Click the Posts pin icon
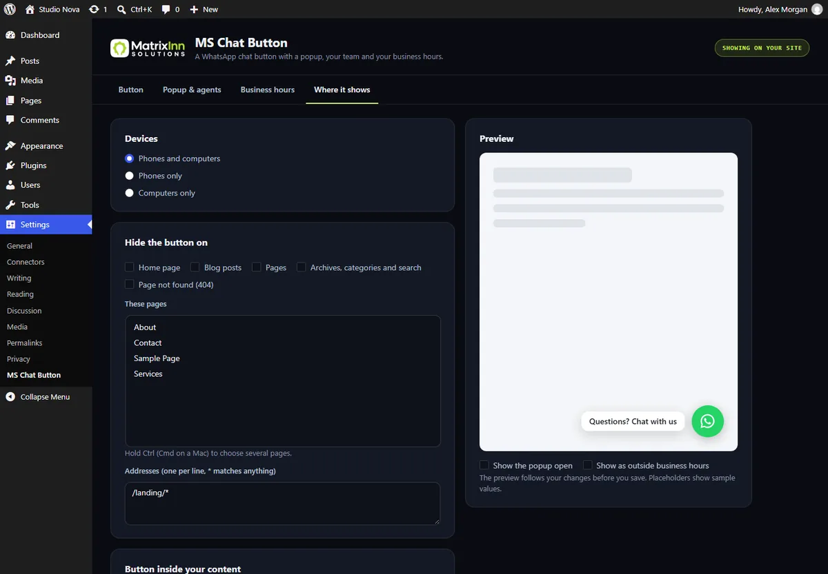This screenshot has height=574, width=828. tap(10, 61)
